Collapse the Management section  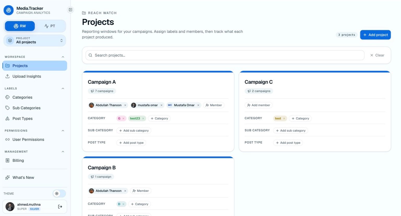63,152
